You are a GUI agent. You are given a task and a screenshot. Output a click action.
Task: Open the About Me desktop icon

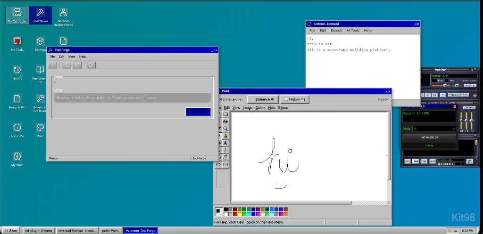17,130
